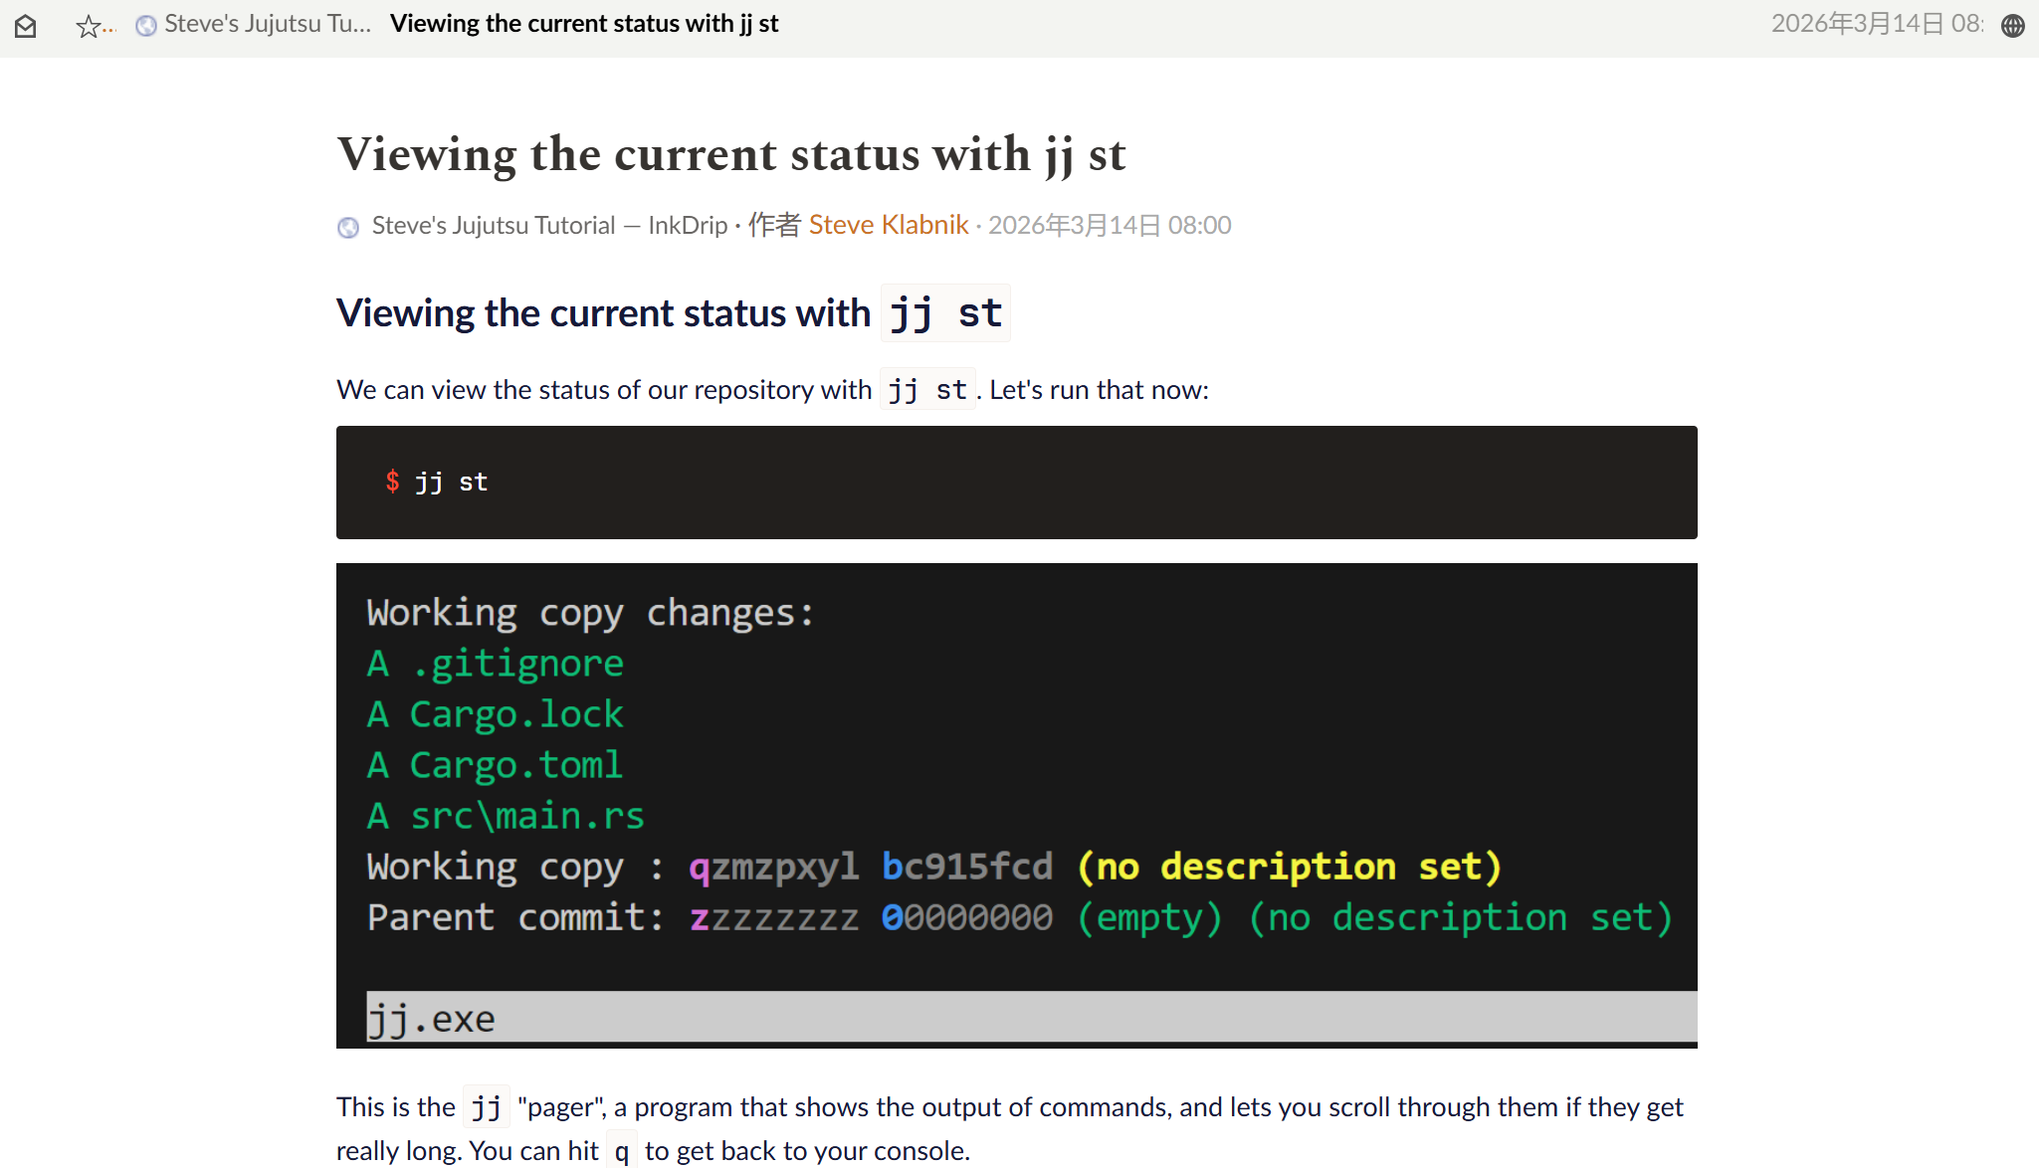This screenshot has width=2039, height=1168.
Task: Click the feed name Steve's Jujutsu Tutorial — InkDrip
Action: 549,225
